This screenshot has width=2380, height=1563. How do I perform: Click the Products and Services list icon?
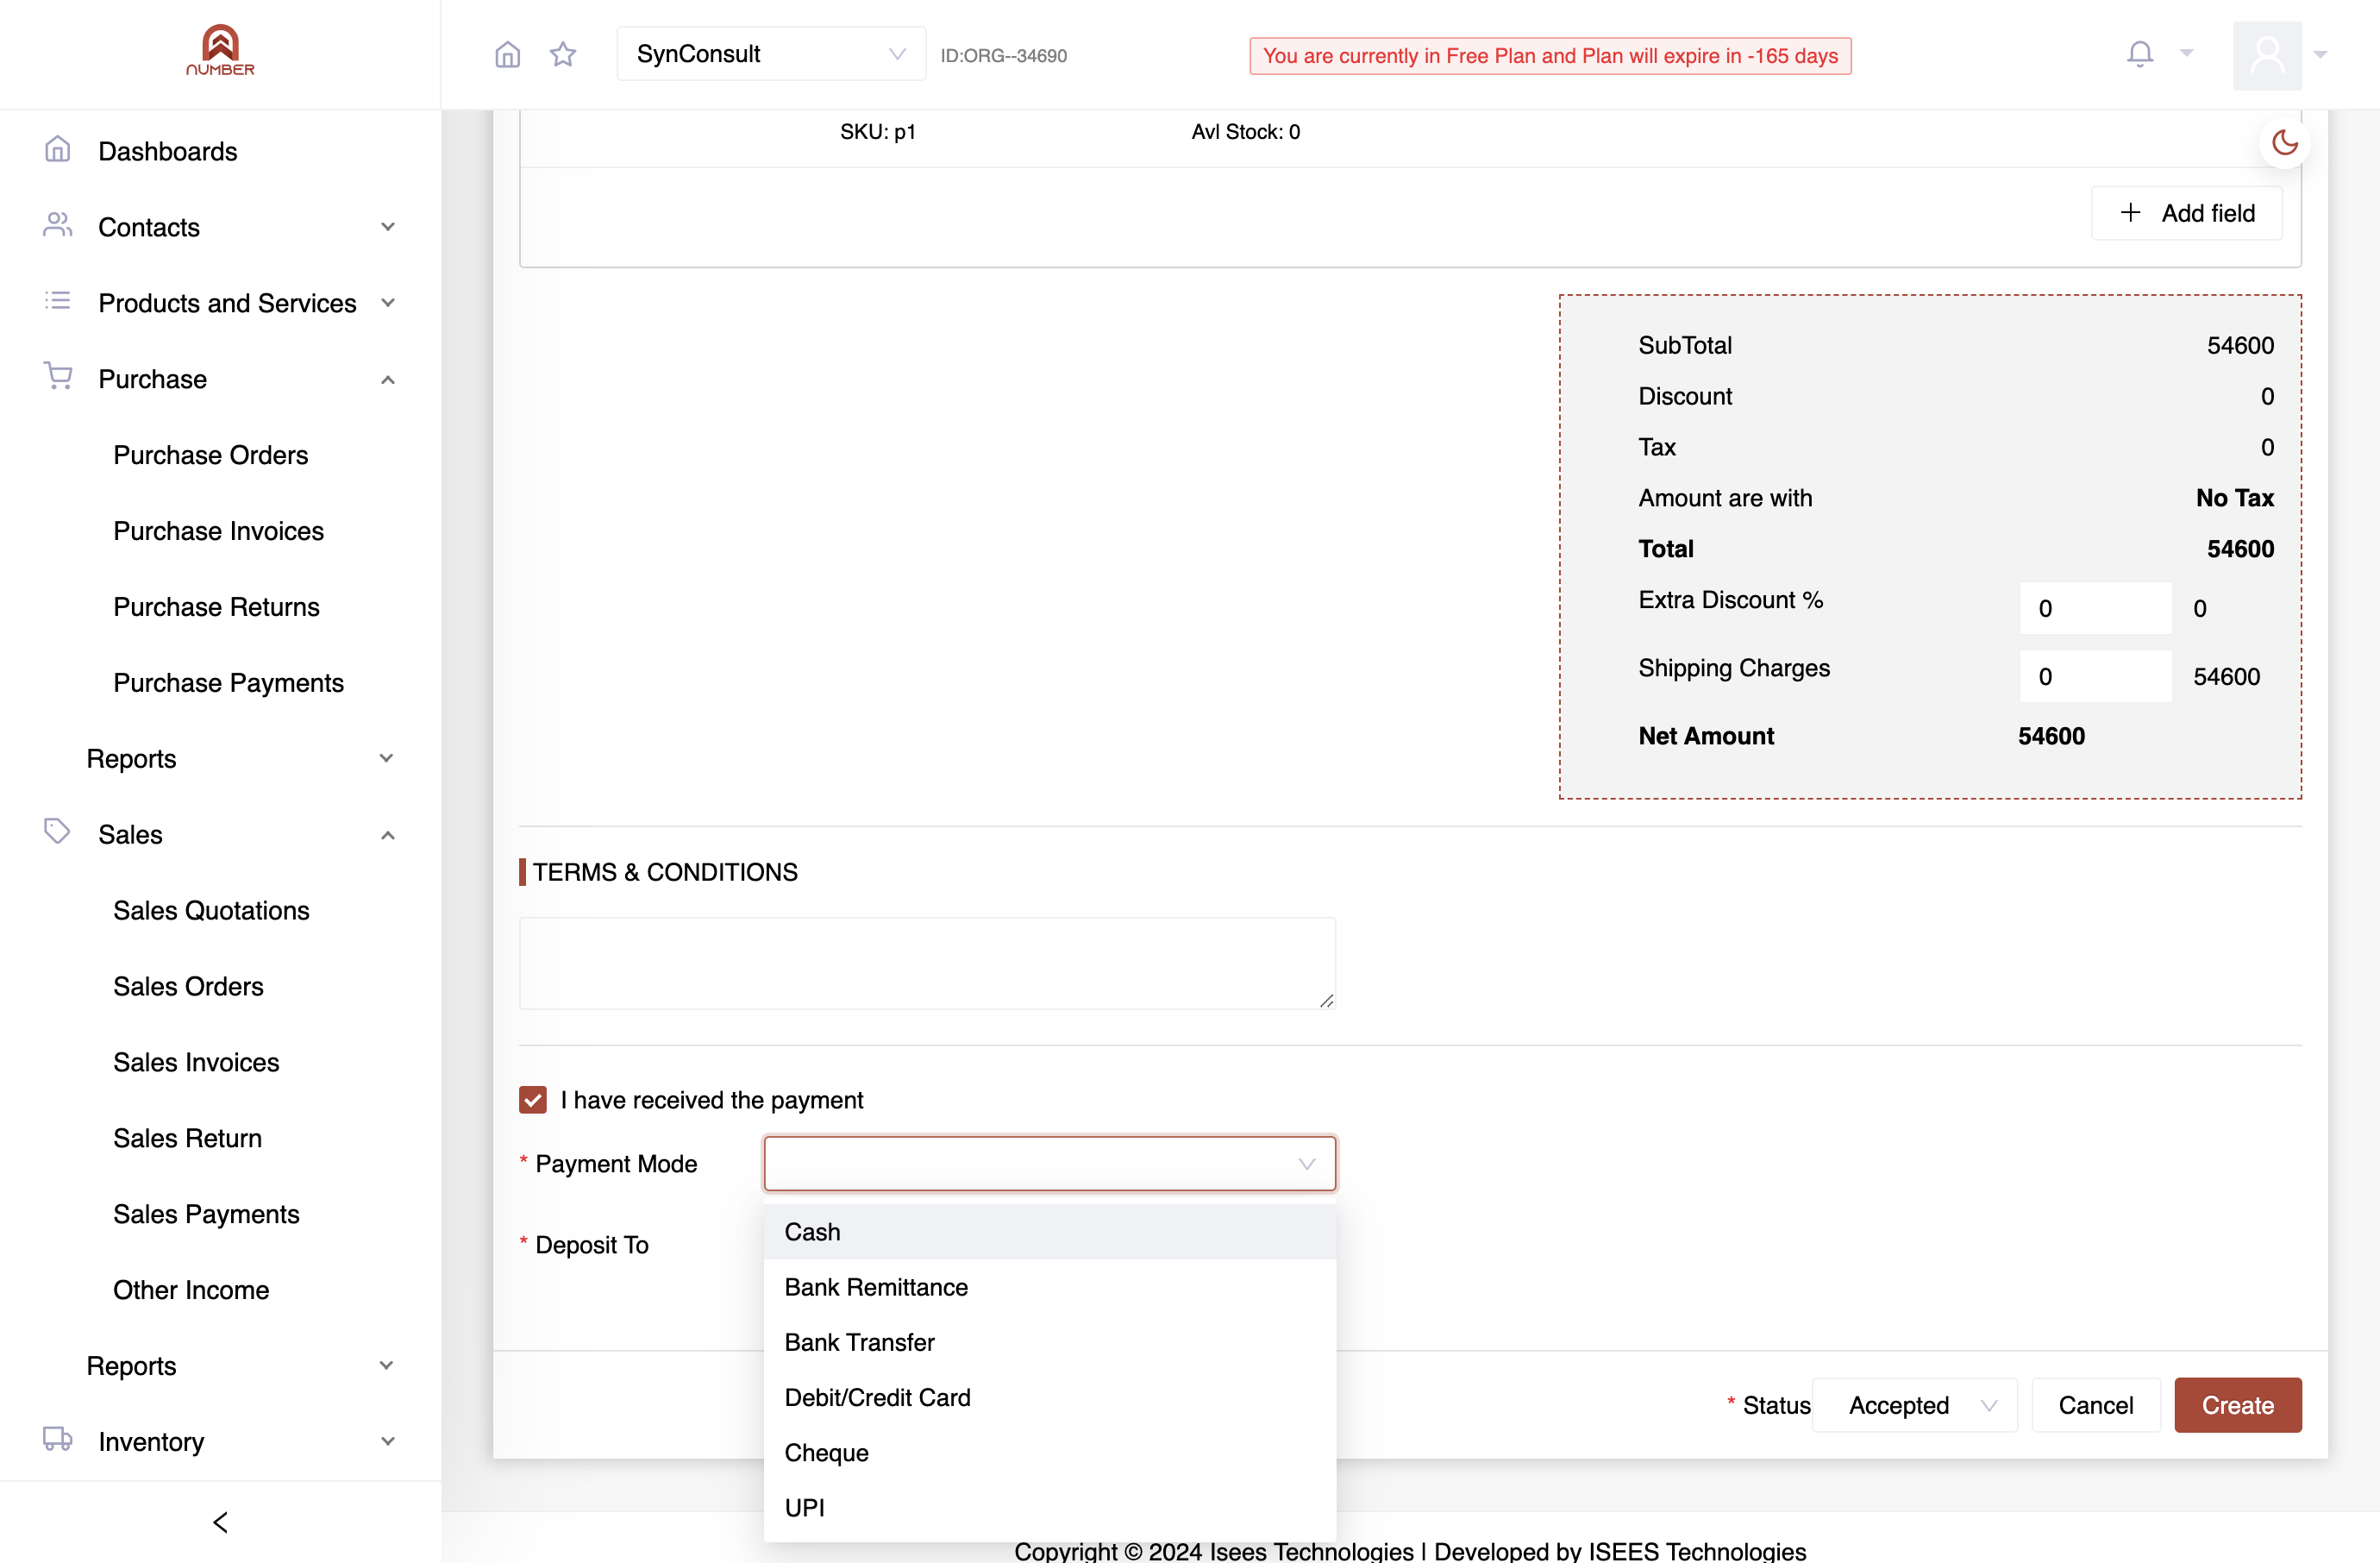pyautogui.click(x=58, y=301)
